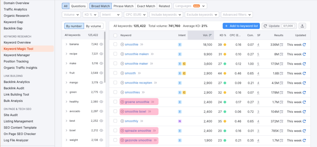Select Phrase Match tab
The image size is (317, 147).
123,6
